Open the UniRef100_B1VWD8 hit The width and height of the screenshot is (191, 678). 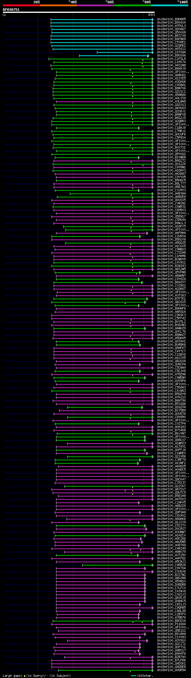[x=171, y=157]
